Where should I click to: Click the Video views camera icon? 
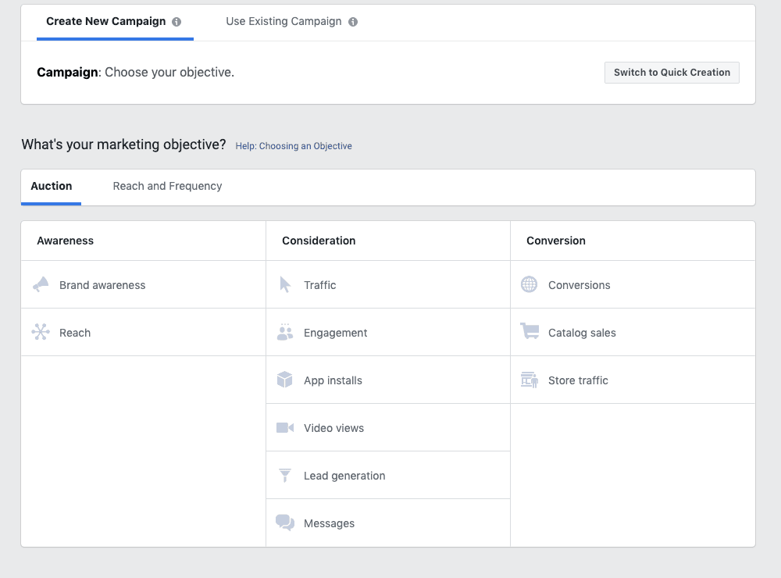click(285, 428)
